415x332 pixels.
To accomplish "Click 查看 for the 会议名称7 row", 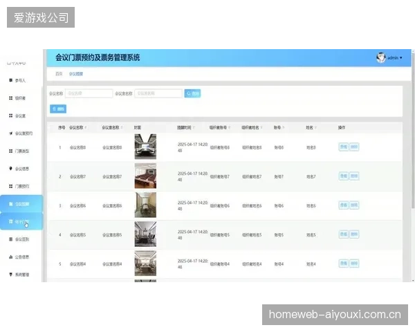I will (344, 176).
